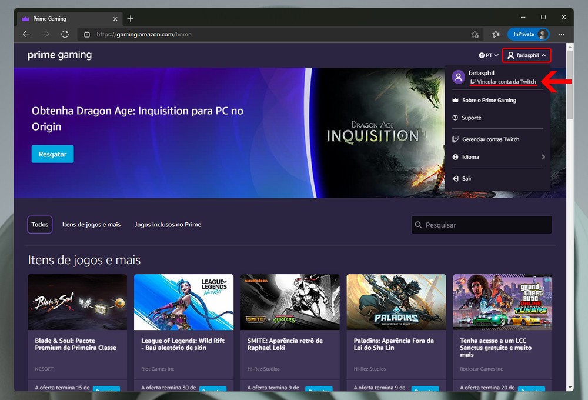Open the browser favorites list icon

click(x=496, y=34)
